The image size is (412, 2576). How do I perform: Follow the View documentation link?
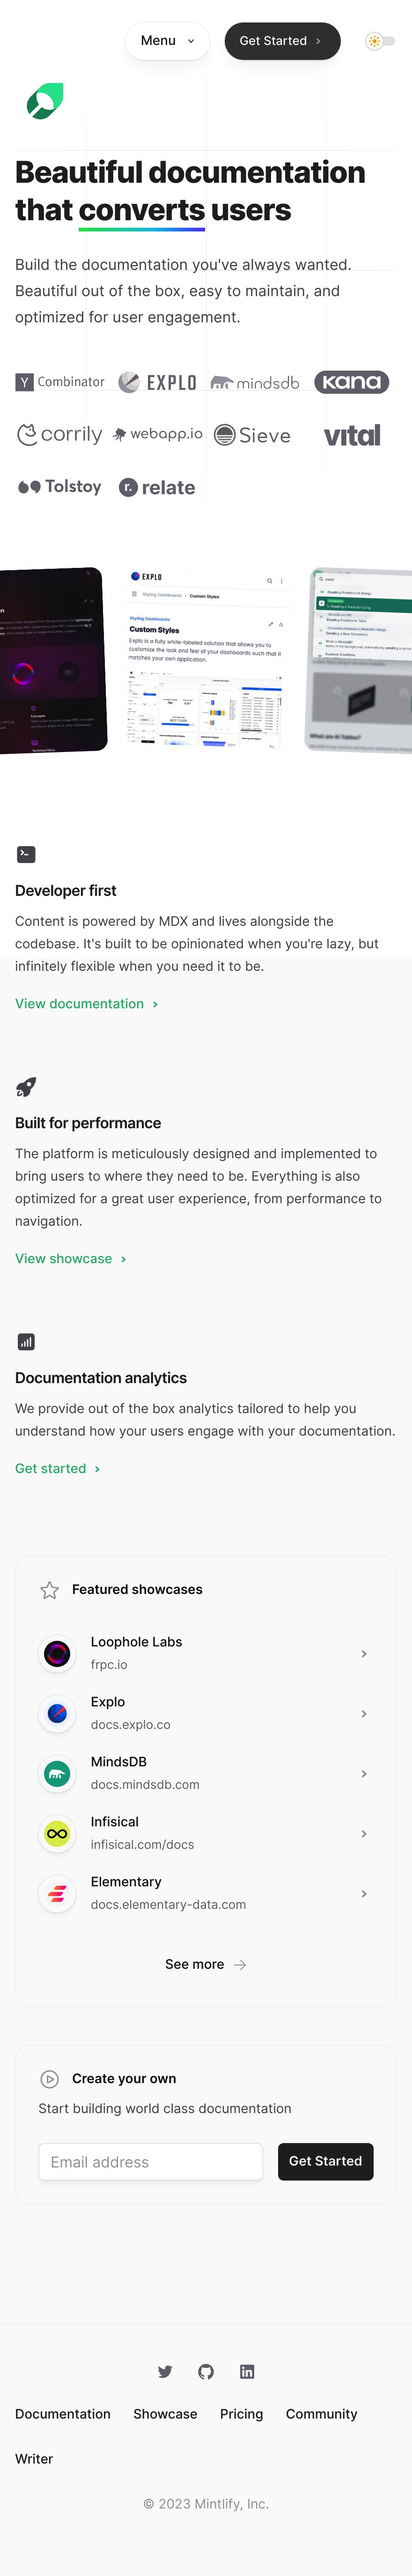tap(86, 1003)
